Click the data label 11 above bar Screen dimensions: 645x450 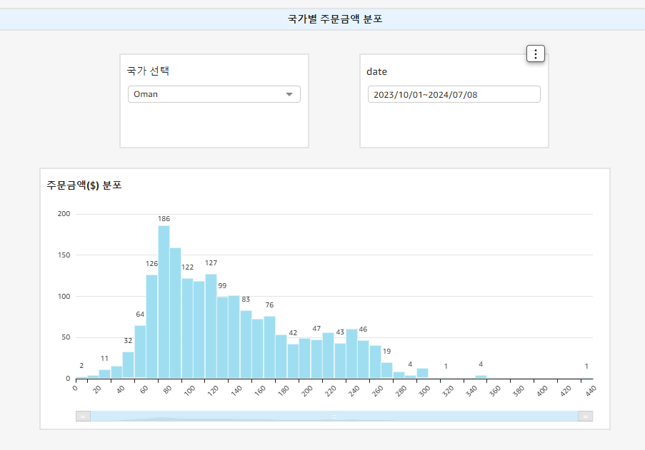[104, 359]
